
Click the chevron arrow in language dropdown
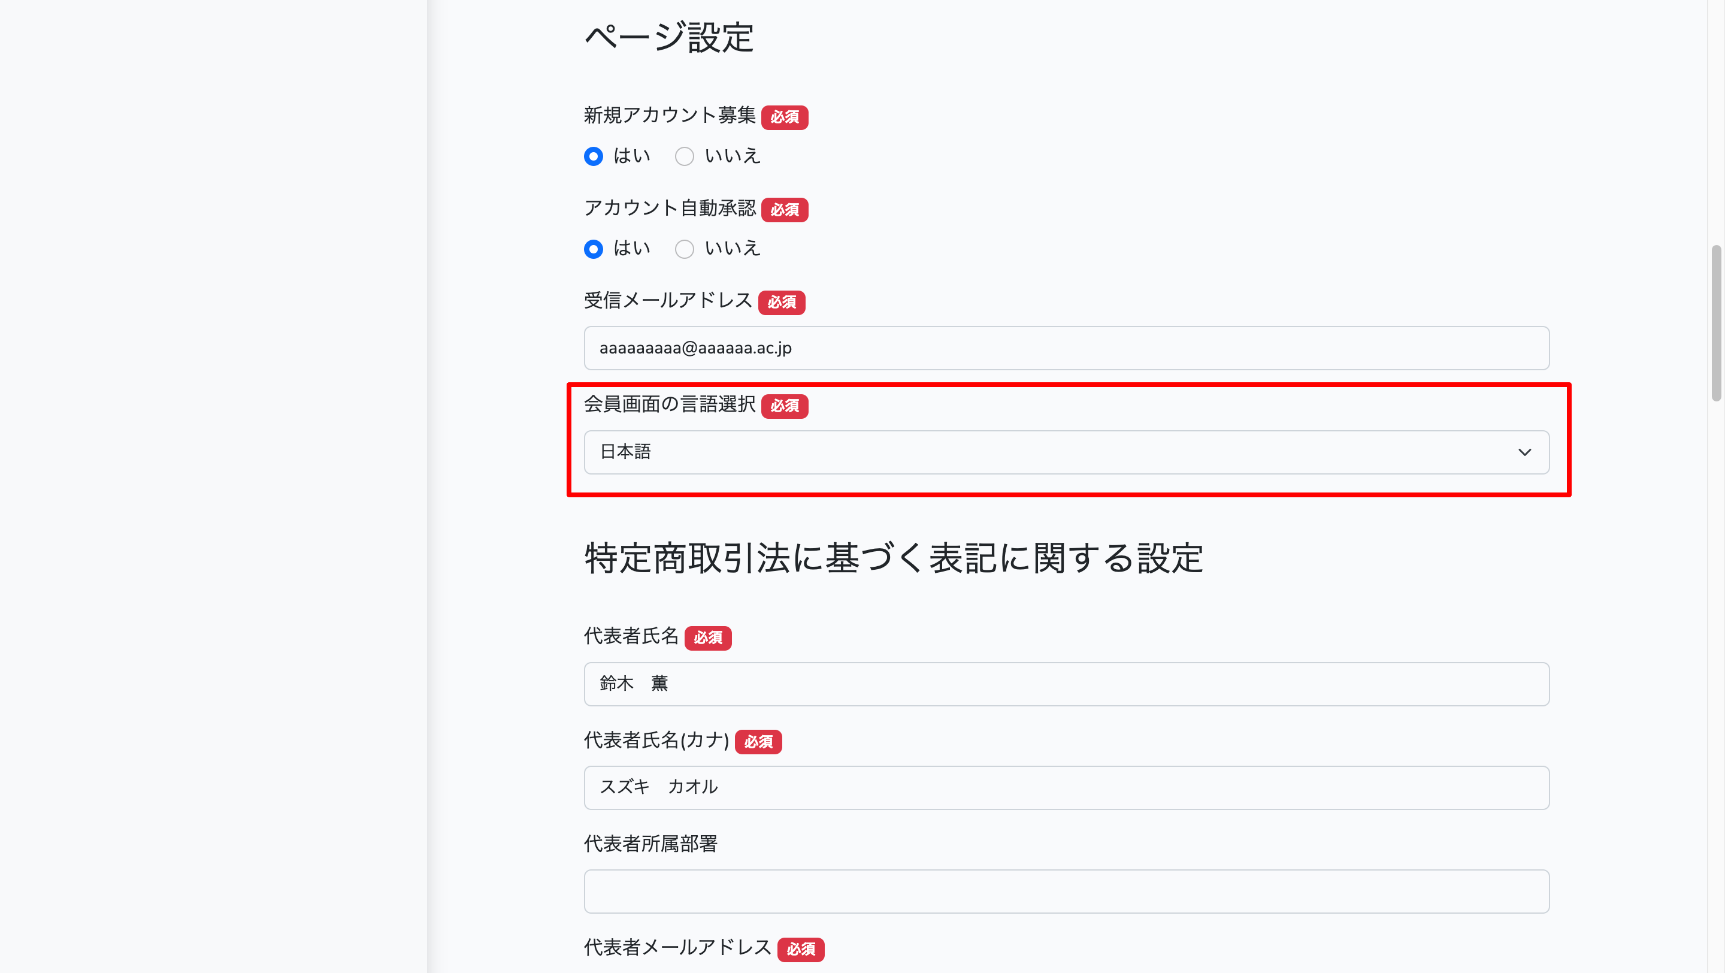(x=1524, y=453)
